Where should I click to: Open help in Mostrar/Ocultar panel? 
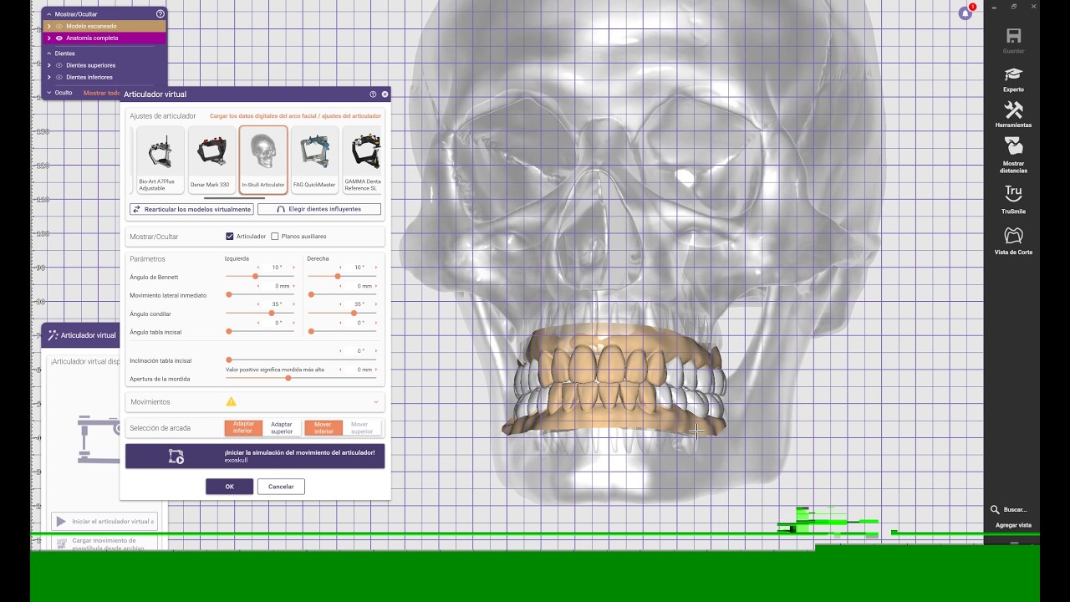pyautogui.click(x=160, y=14)
